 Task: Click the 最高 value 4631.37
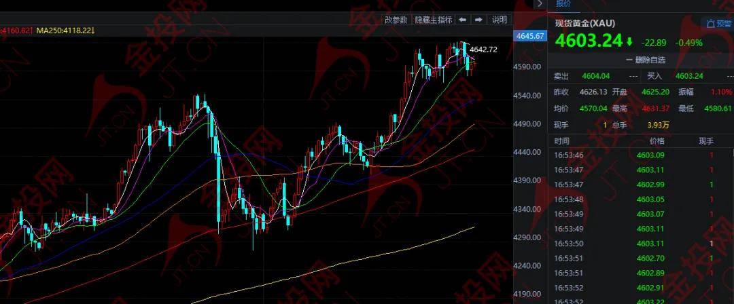pos(655,109)
